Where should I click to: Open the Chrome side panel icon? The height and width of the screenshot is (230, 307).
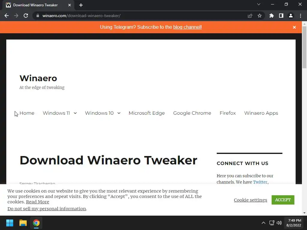(x=281, y=16)
